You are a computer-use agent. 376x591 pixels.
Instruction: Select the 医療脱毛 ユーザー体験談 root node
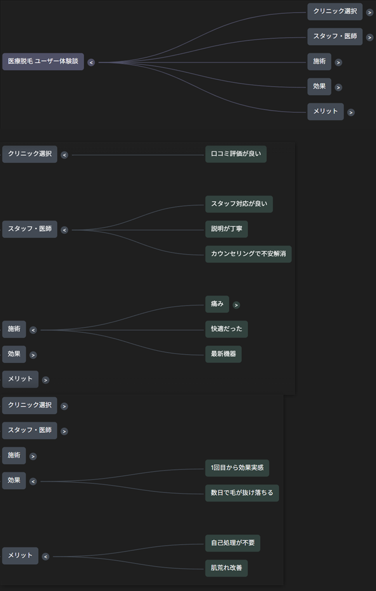(x=43, y=62)
